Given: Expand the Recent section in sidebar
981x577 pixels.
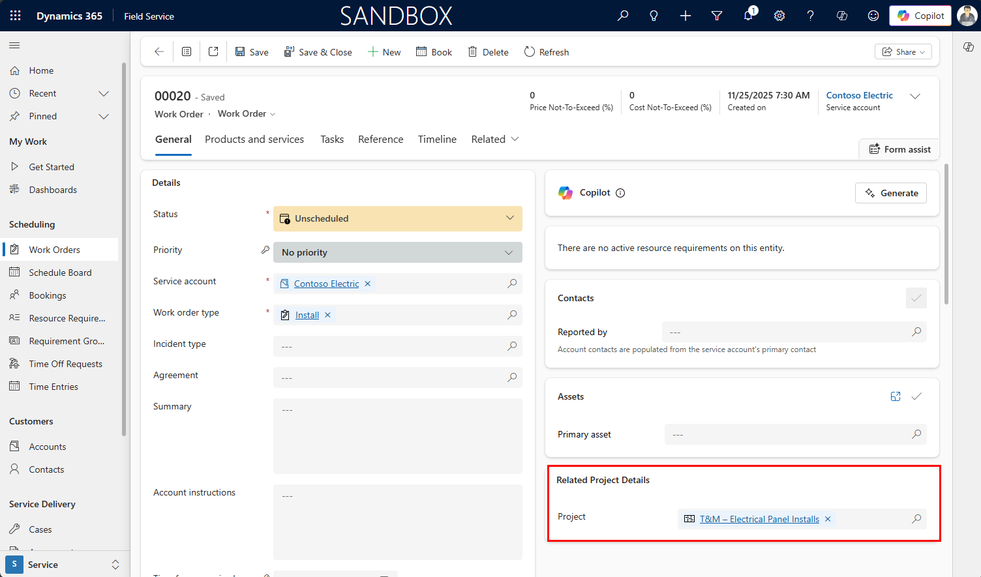Looking at the screenshot, I should [104, 93].
